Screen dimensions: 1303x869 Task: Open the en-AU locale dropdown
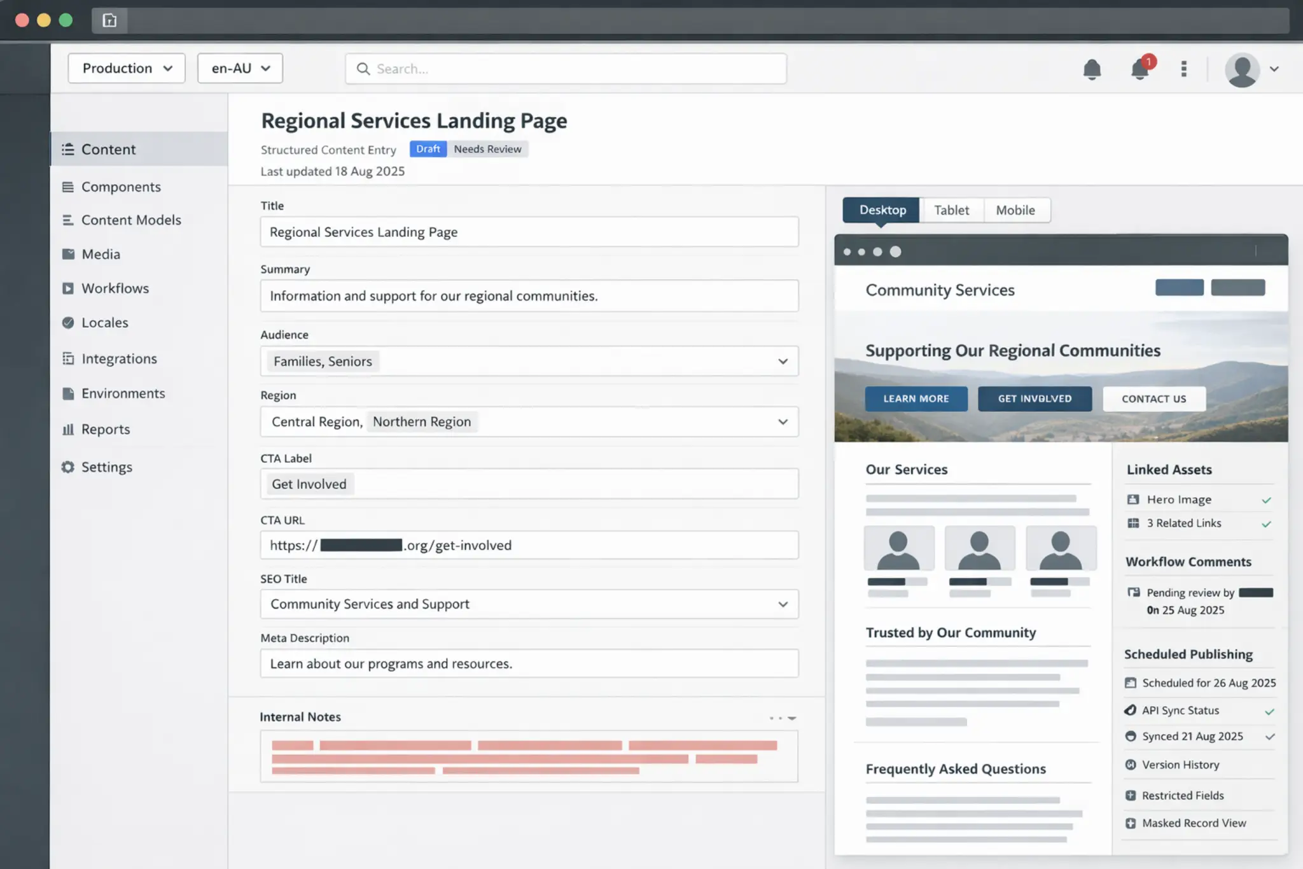pyautogui.click(x=240, y=68)
